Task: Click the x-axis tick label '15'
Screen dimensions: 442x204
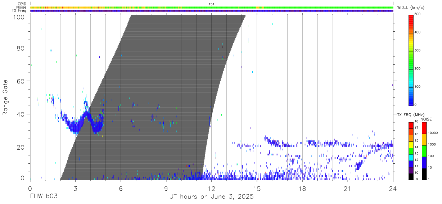Action: pos(257,189)
